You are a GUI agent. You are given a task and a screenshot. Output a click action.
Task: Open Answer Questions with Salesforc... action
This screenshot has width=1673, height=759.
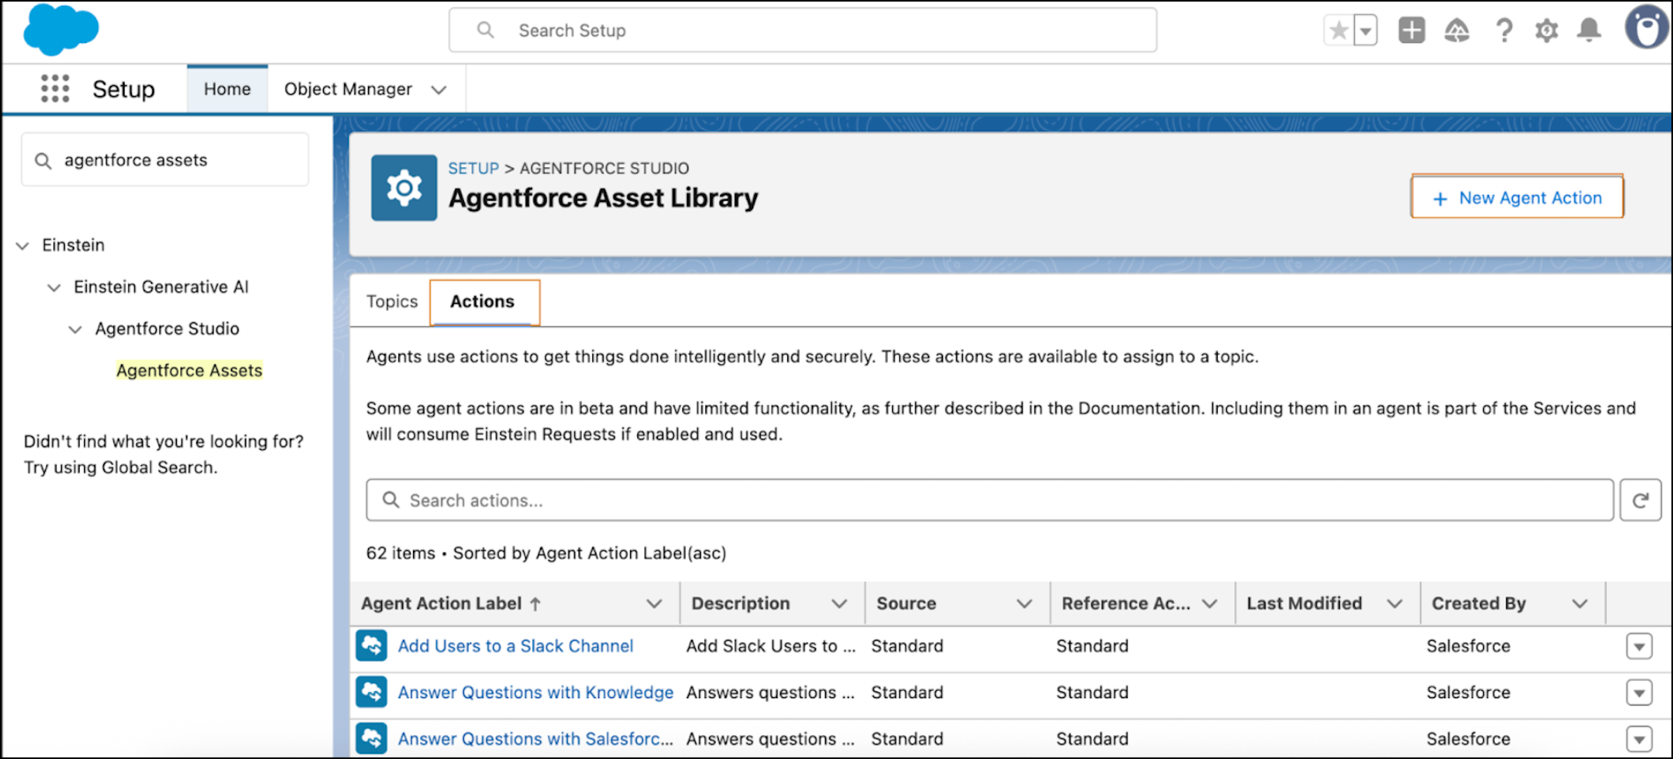pos(535,738)
